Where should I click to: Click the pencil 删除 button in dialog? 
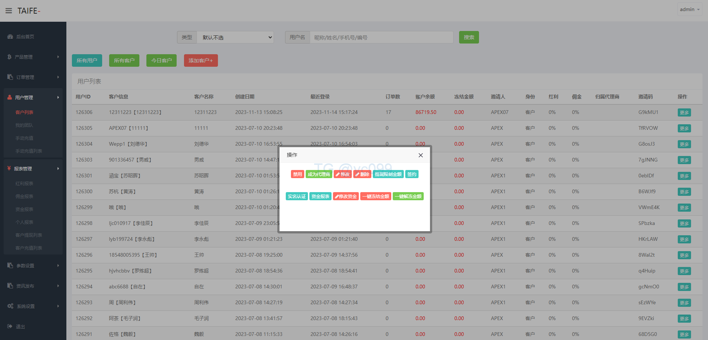click(x=362, y=174)
